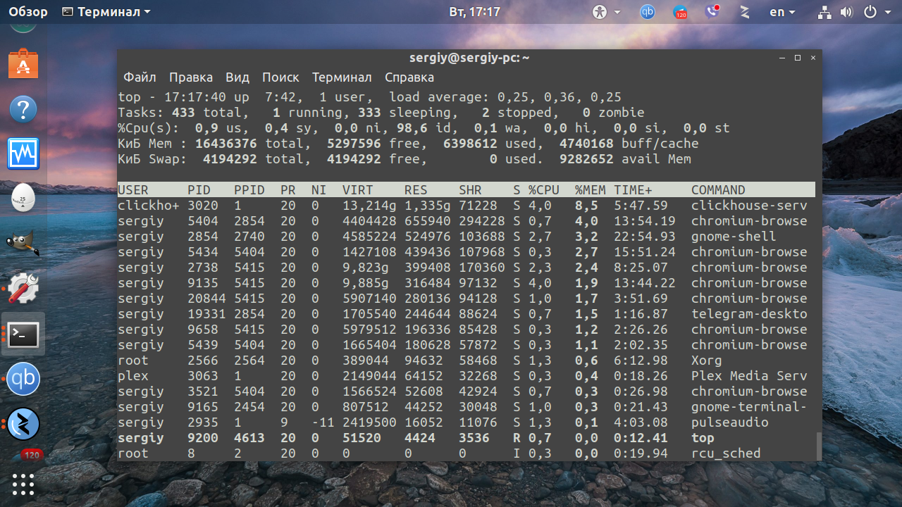902x507 pixels.
Task: Open qBittorrent from the dock
Action: [x=23, y=380]
